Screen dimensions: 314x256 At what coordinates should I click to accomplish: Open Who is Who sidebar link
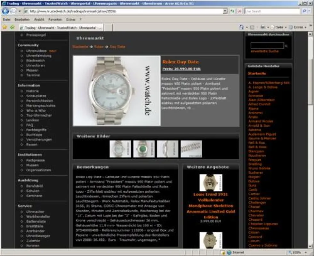point(36,110)
